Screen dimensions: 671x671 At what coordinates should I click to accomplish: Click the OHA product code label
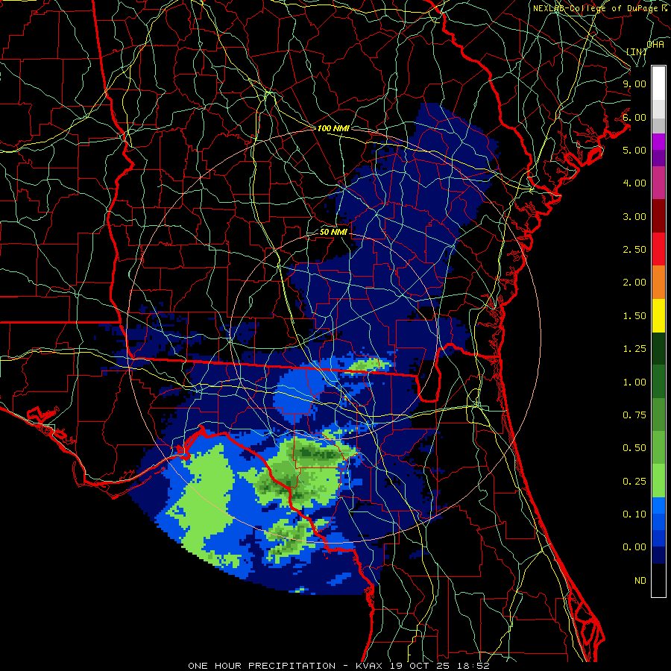tap(655, 45)
